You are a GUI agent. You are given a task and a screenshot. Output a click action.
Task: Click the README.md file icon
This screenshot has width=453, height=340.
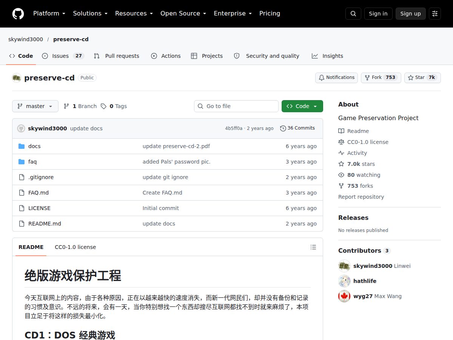(22, 224)
